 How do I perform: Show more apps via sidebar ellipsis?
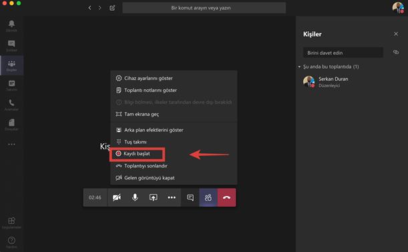coord(11,144)
